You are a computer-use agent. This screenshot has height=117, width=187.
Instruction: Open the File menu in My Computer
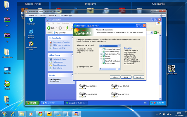click(x=48, y=23)
